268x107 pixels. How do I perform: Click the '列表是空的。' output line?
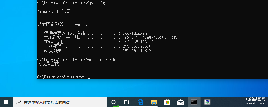click(49, 64)
